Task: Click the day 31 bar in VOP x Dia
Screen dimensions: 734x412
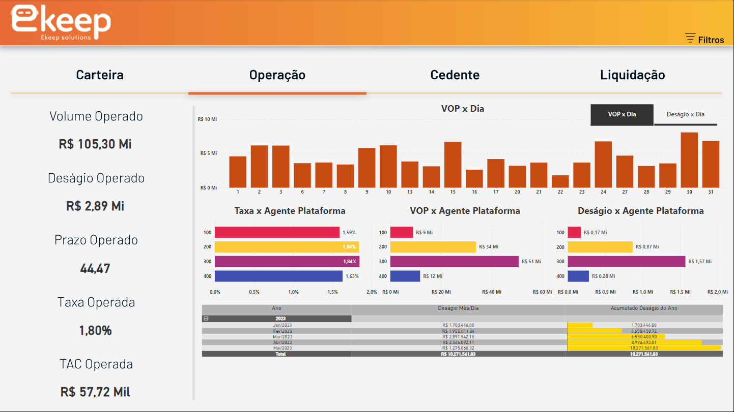Action: coord(711,164)
